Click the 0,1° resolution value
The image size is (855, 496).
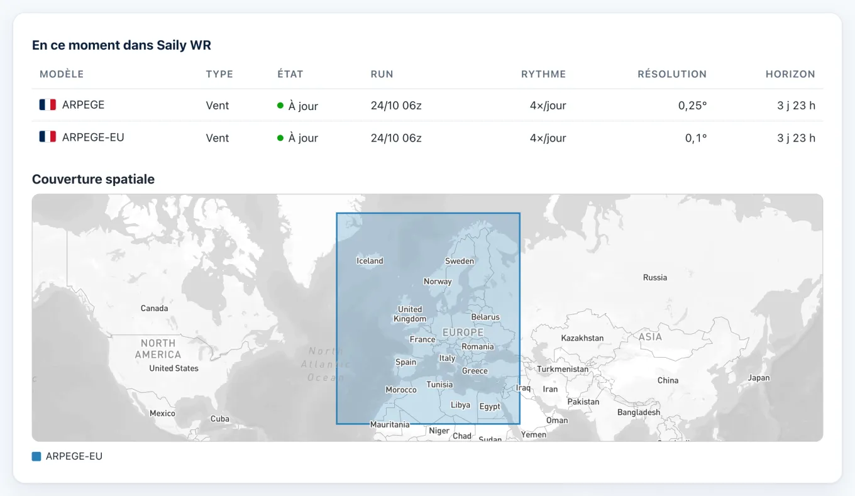(x=696, y=138)
